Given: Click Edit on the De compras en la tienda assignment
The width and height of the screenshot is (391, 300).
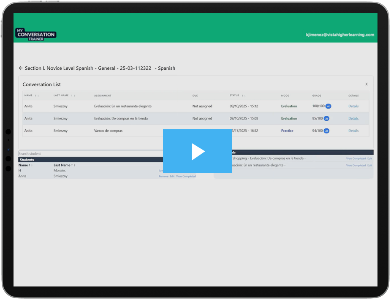Looking at the screenshot, I should tap(370, 158).
